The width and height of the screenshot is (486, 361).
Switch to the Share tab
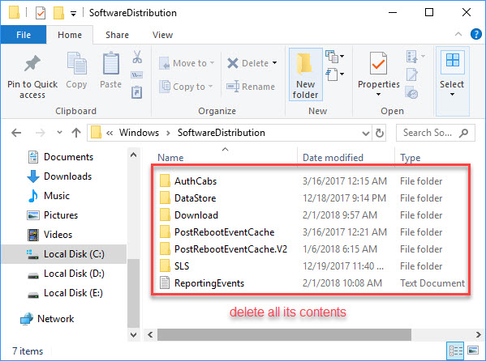[x=117, y=35]
